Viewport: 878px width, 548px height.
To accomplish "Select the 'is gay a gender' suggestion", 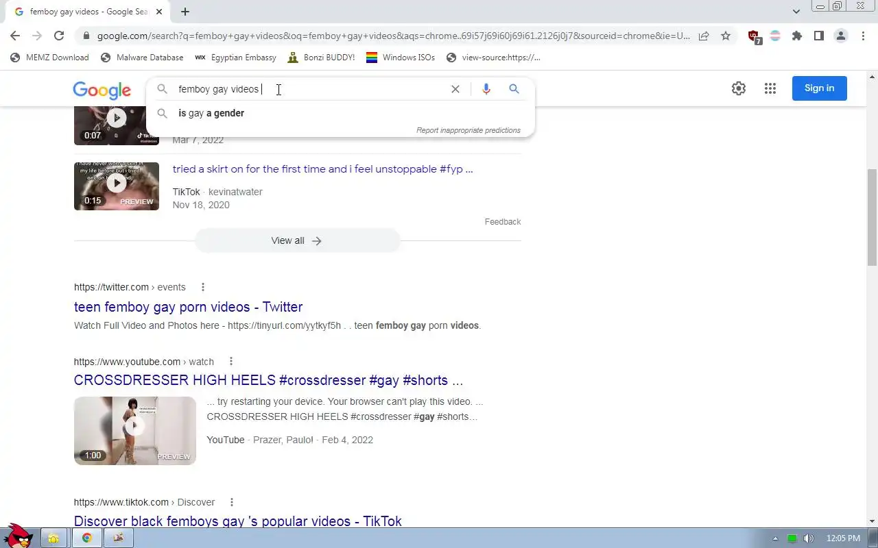I will (x=211, y=113).
